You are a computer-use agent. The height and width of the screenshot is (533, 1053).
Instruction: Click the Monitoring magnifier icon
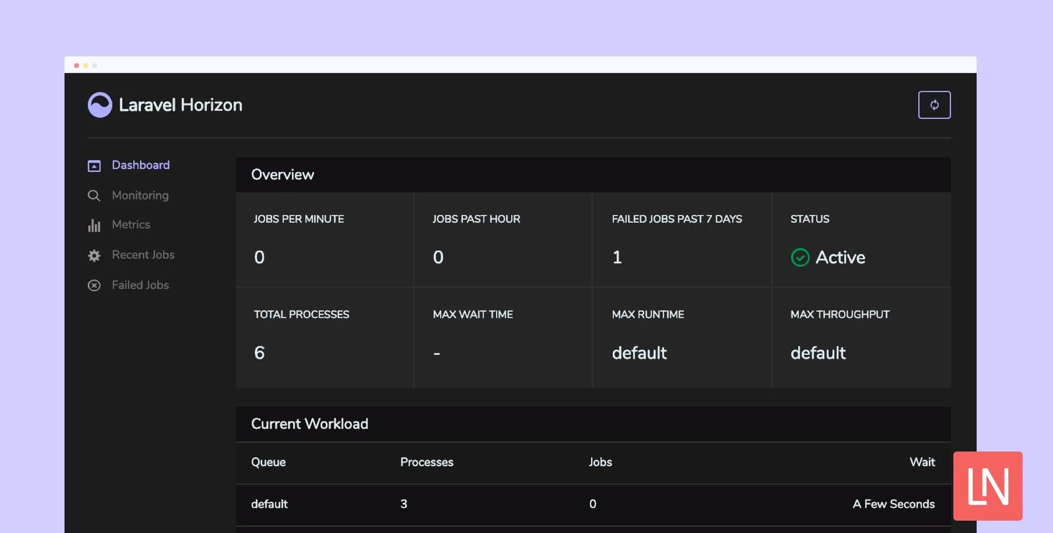click(94, 196)
